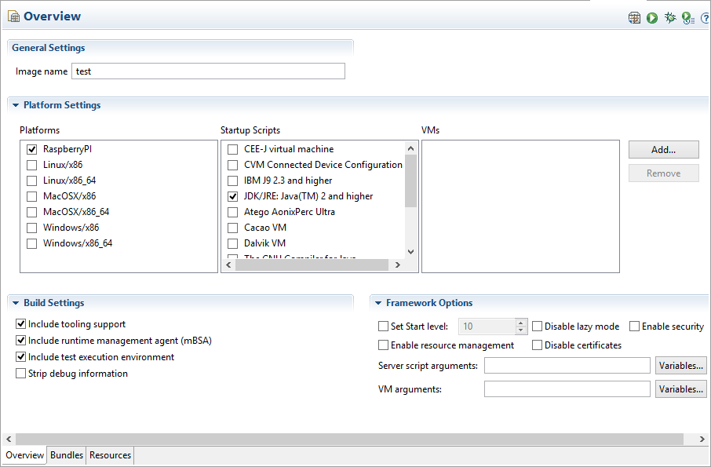Switch to the Bundles tab
This screenshot has height=467, width=711.
coord(67,455)
